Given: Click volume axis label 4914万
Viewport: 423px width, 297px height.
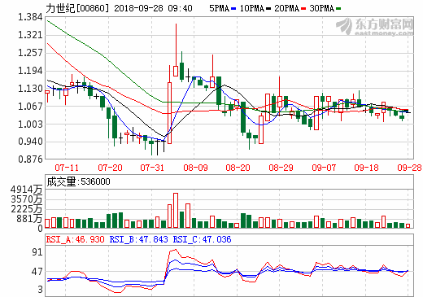Looking at the screenshot, I should (x=27, y=190).
